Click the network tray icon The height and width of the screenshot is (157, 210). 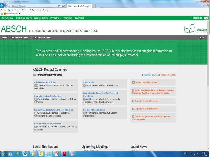192,154
